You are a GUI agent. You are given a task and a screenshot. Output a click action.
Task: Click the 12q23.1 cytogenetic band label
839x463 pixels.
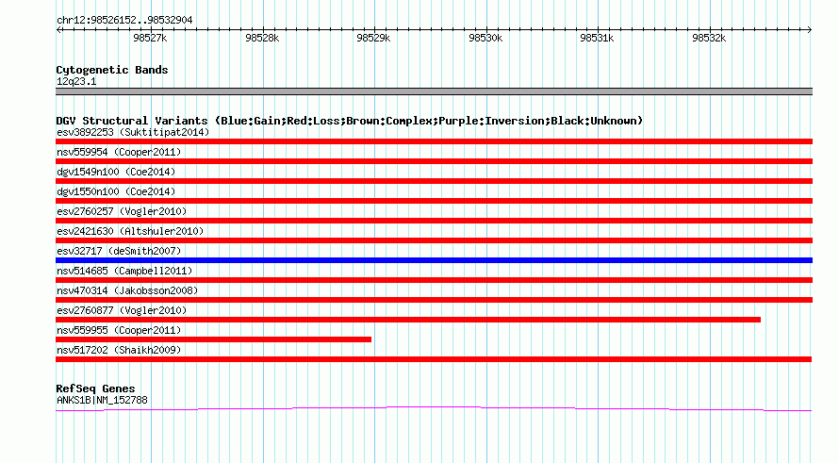pyautogui.click(x=76, y=81)
